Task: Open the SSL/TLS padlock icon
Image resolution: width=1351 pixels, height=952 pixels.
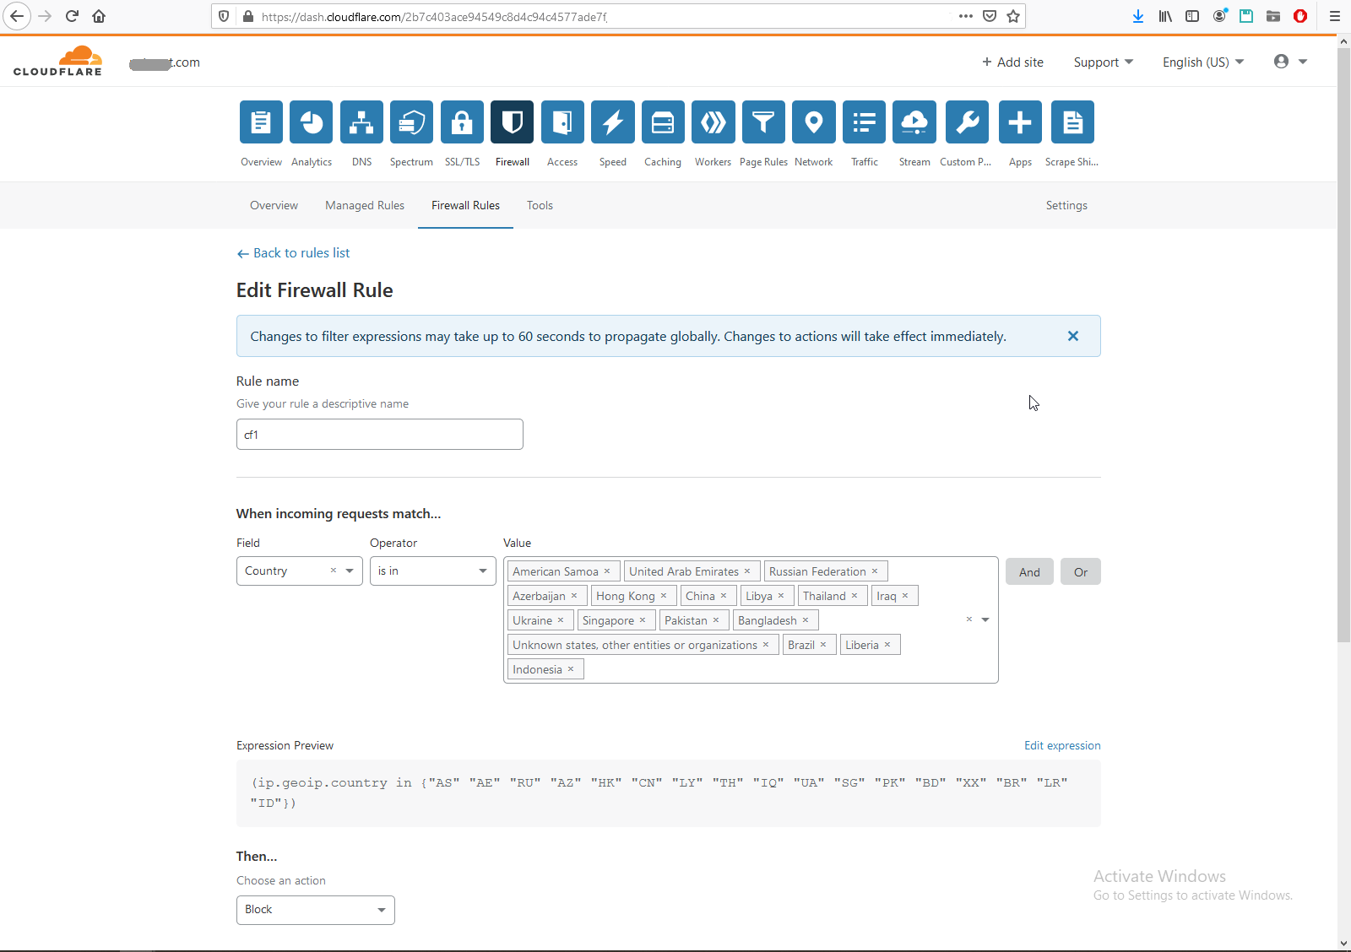Action: pos(462,122)
